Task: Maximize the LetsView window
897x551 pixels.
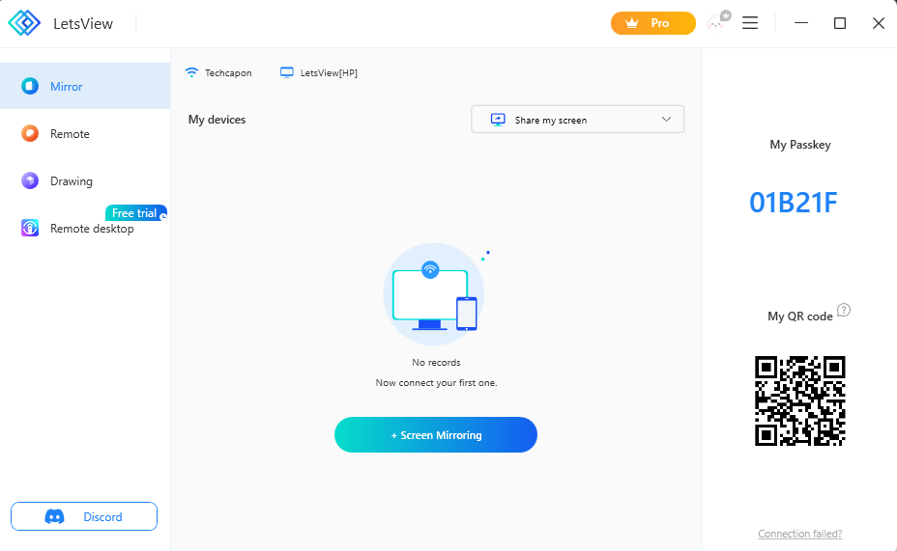Action: [840, 23]
